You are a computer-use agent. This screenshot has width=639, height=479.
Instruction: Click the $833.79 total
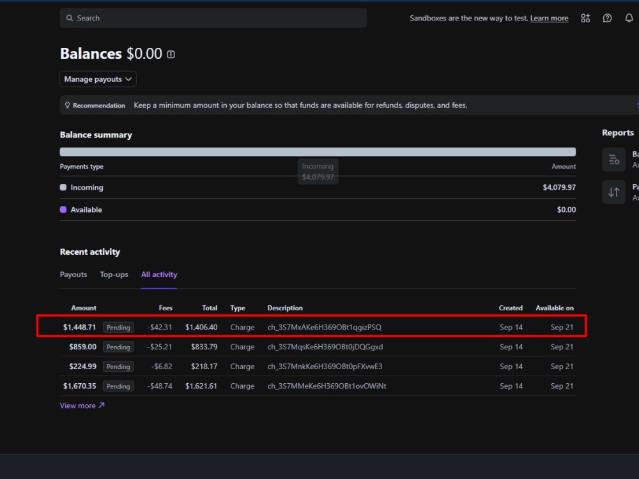point(204,347)
